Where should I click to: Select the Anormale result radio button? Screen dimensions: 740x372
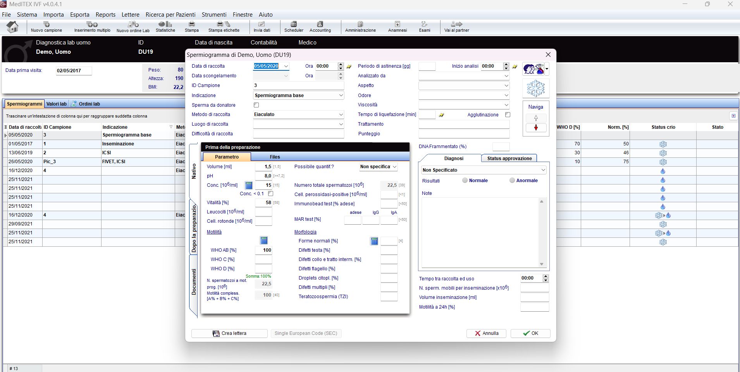coord(512,181)
